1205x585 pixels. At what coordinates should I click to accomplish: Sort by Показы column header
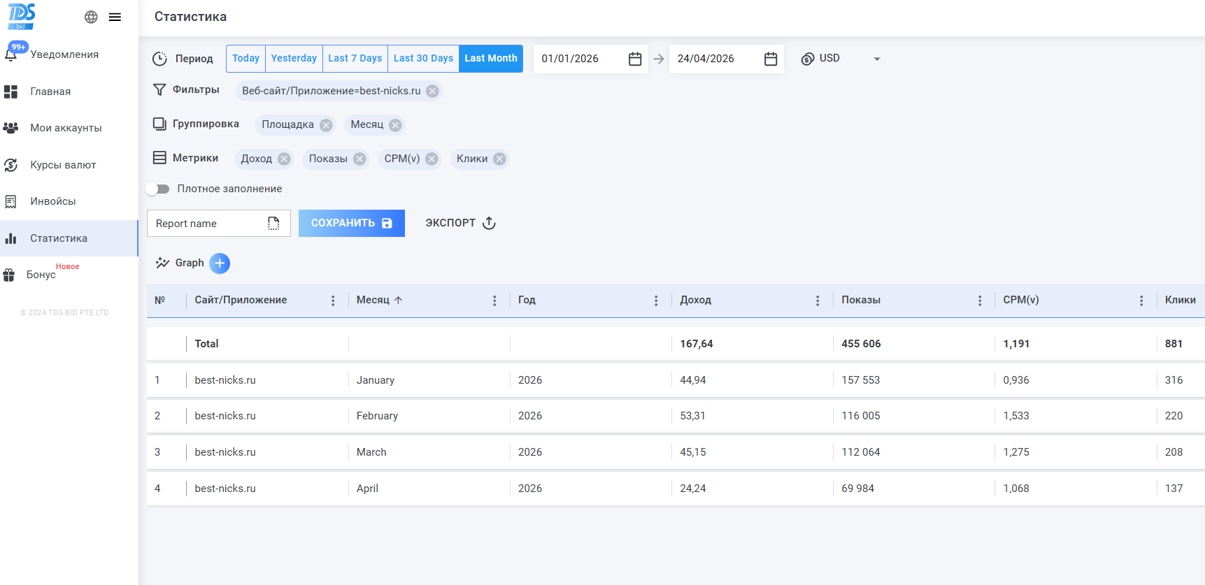(861, 300)
